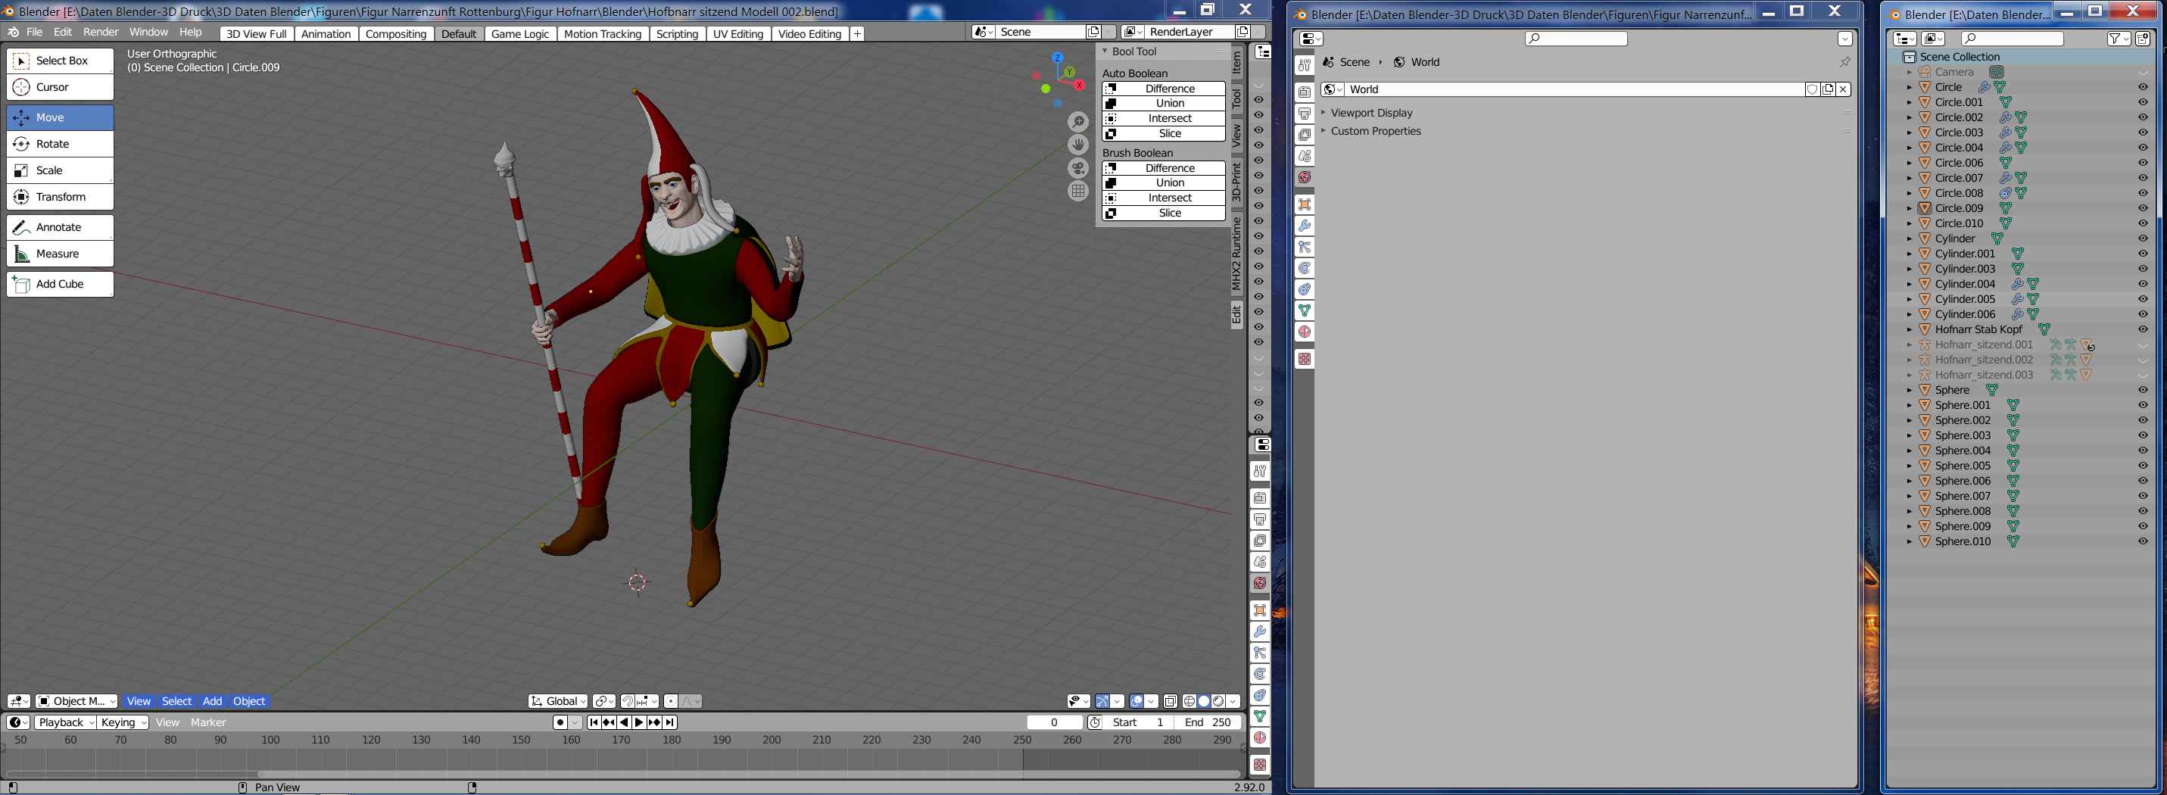This screenshot has height=795, width=2167.
Task: Hide the Hofnarr Stab Kopf object
Action: (2143, 330)
